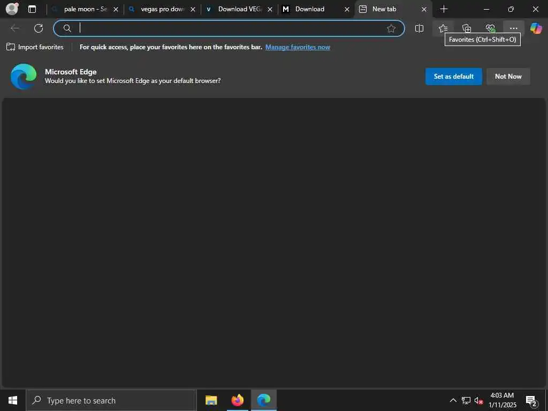Open network status tray icon
Screen dimensions: 548x411
466,400
